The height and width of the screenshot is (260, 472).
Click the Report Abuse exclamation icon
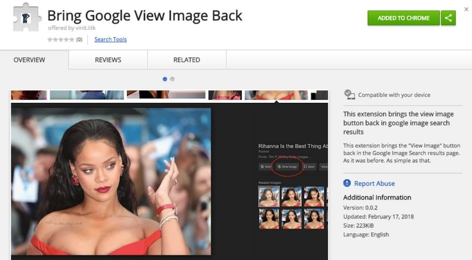pos(347,183)
